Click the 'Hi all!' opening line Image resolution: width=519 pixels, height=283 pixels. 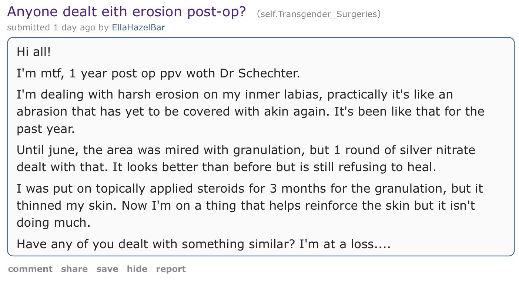tap(33, 52)
